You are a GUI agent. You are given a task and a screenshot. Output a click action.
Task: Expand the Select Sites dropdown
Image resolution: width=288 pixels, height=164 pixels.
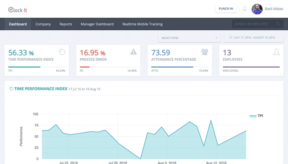coord(189,38)
